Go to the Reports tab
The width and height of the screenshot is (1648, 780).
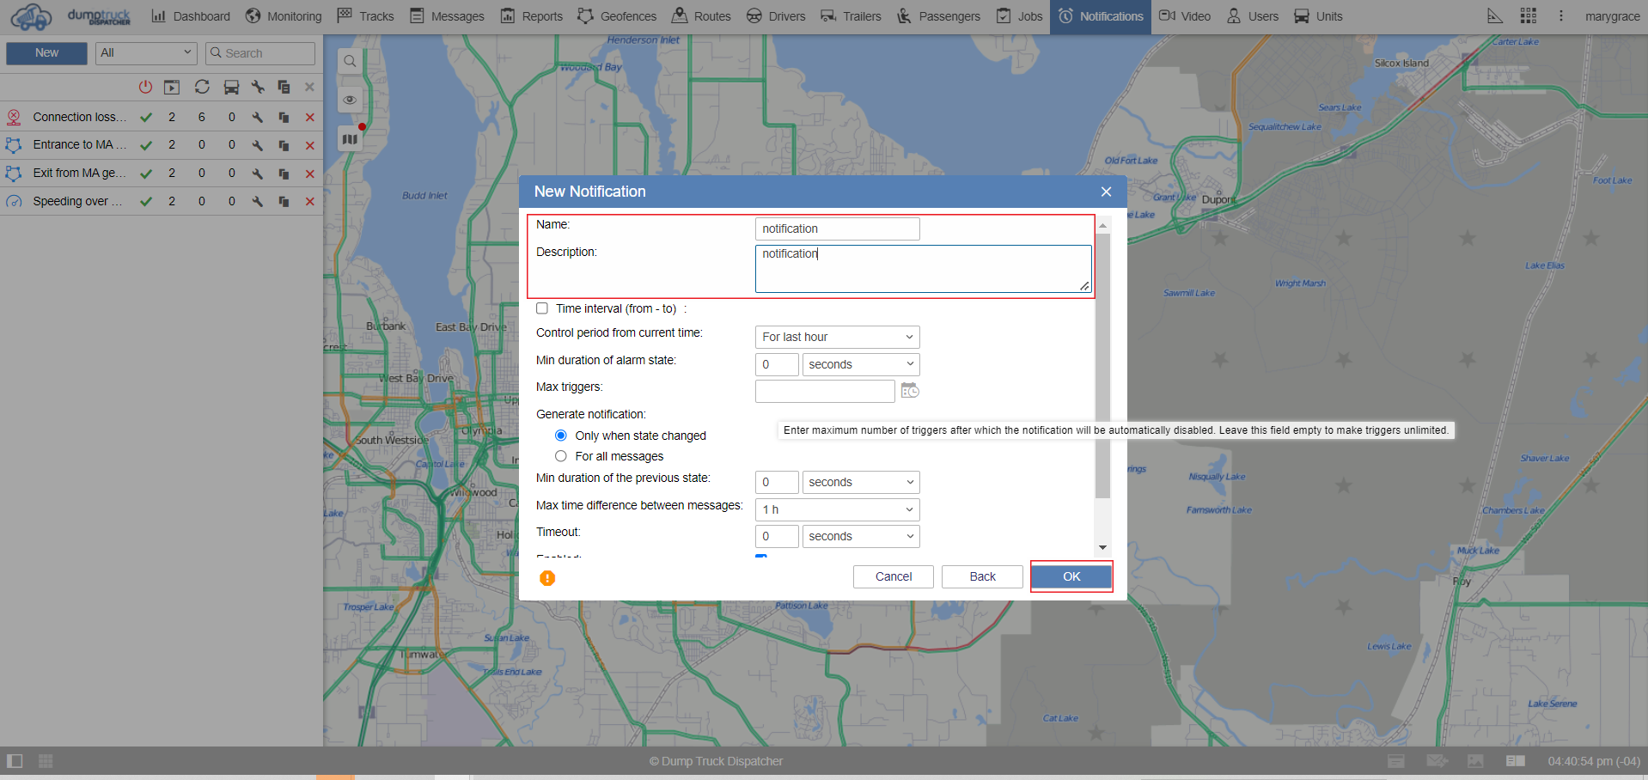point(531,16)
